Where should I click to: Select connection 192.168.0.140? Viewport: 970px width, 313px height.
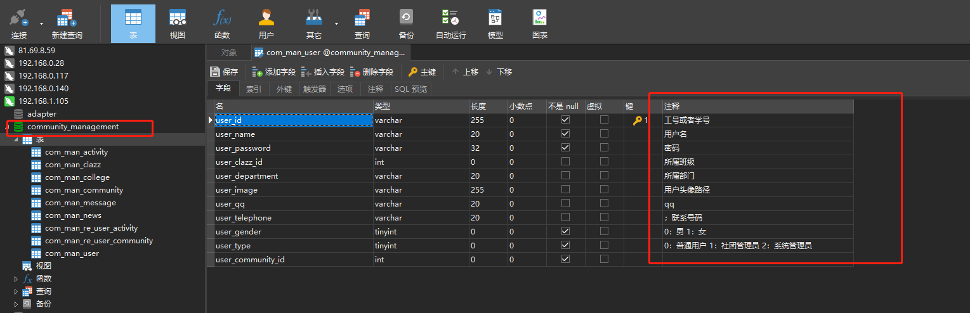(43, 88)
